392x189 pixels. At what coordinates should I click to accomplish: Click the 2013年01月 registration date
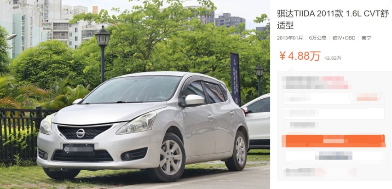point(290,38)
